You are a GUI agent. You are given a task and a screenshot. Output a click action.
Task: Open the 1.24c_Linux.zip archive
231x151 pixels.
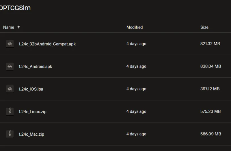pos(33,111)
